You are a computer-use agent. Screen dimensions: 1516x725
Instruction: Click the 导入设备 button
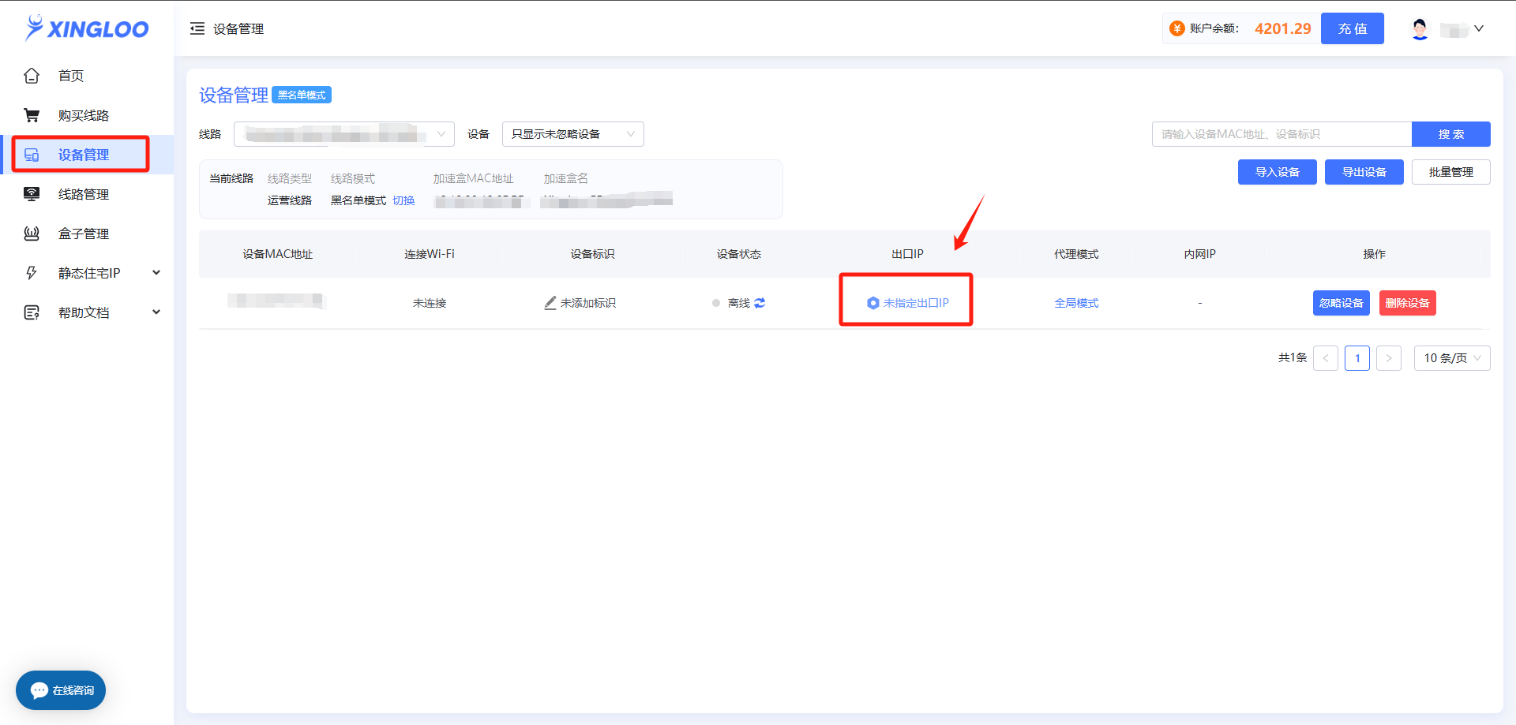pyautogui.click(x=1278, y=172)
